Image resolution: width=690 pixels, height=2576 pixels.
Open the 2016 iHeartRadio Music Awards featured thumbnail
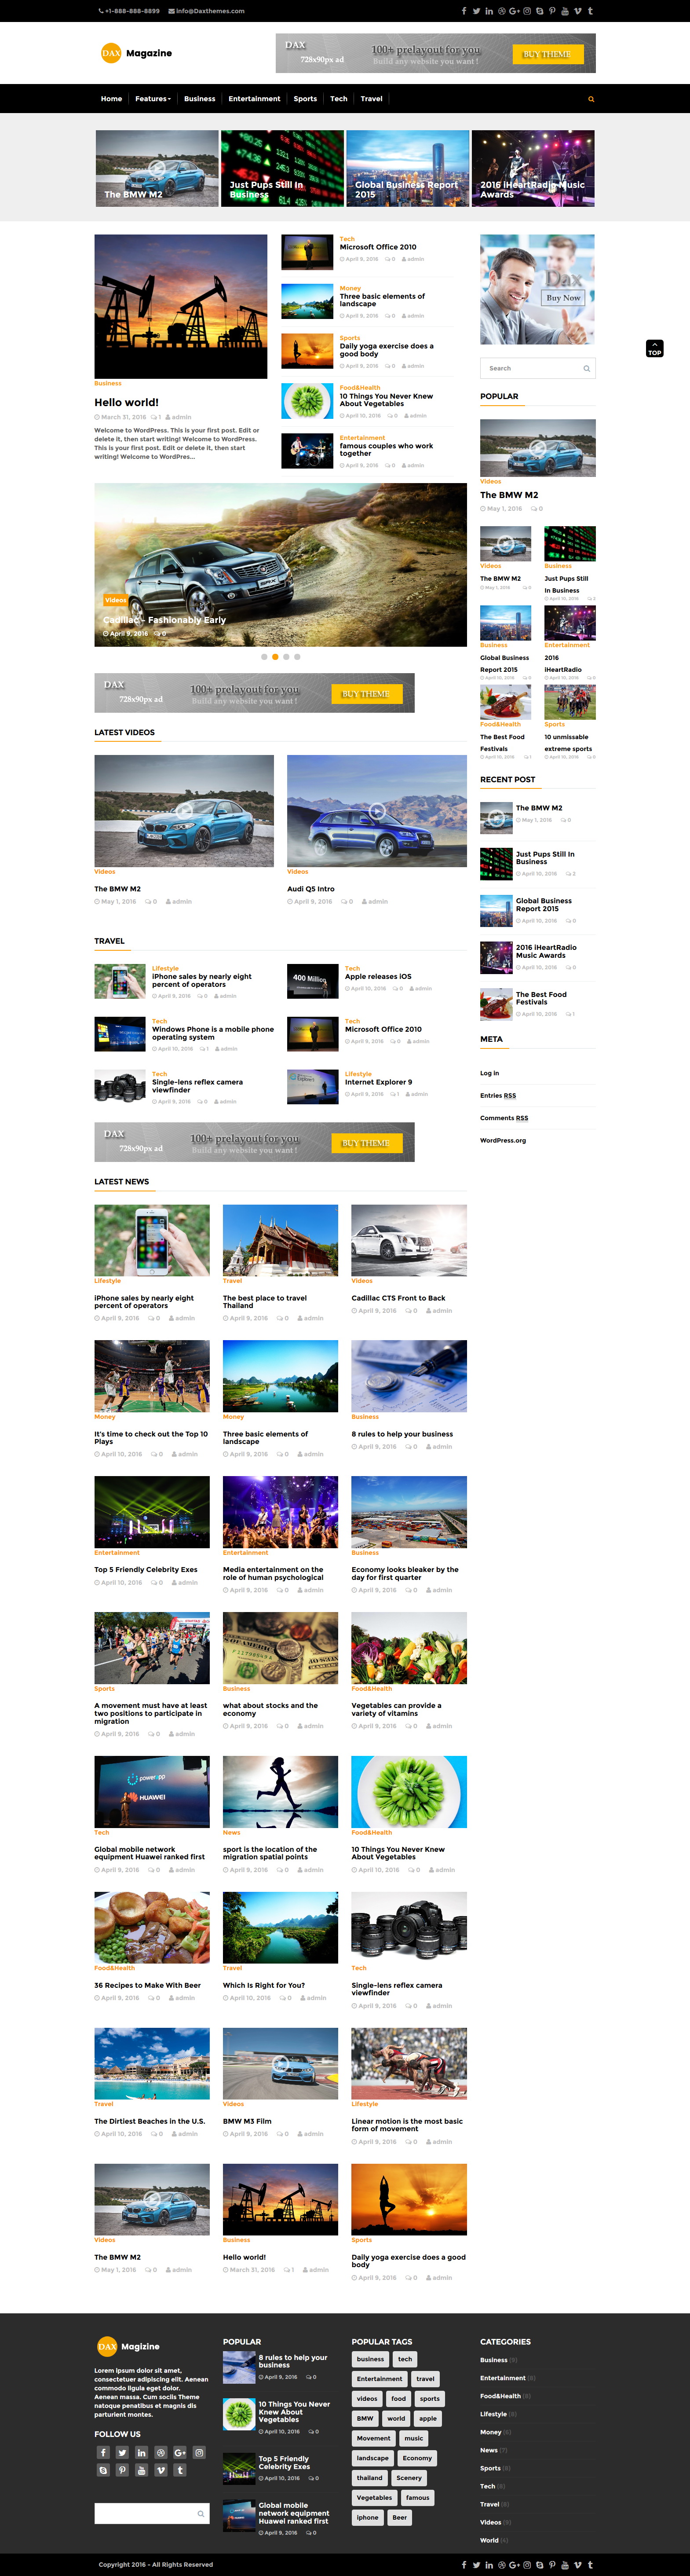pyautogui.click(x=533, y=168)
